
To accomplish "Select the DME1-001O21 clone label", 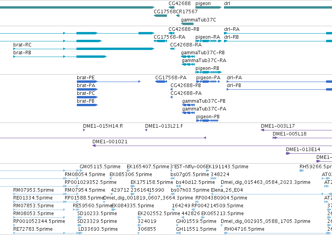I will tap(110, 142).
